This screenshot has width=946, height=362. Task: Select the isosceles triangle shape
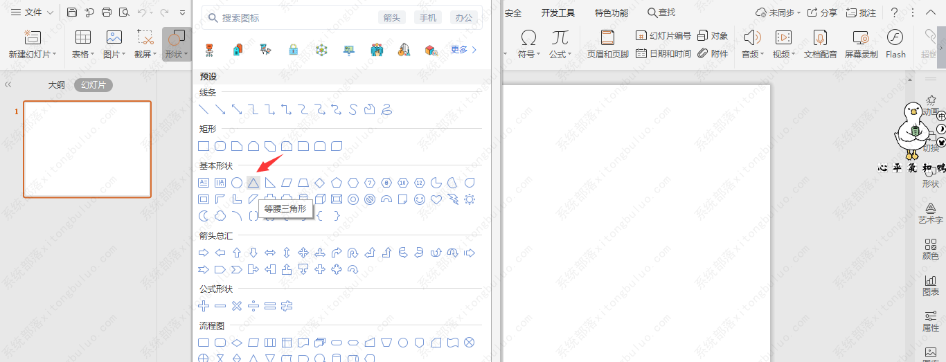pos(253,183)
